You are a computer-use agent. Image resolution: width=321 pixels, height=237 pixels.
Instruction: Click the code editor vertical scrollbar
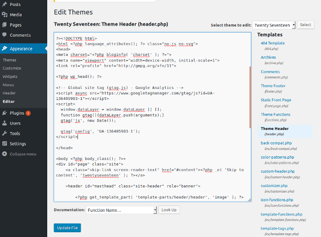pyautogui.click(x=250, y=97)
